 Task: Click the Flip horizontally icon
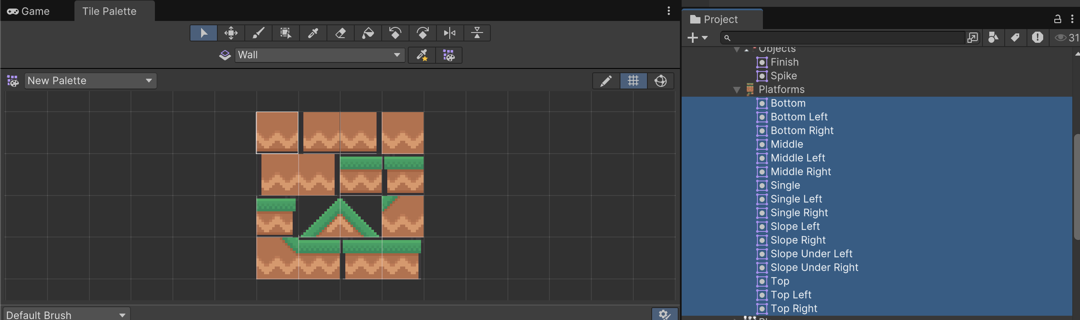(x=450, y=33)
